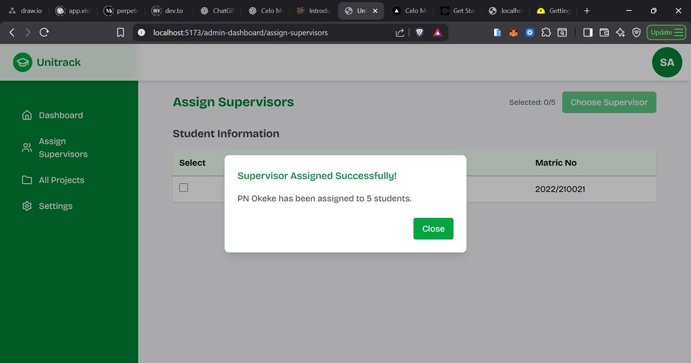Navigate to All Projects page
The width and height of the screenshot is (691, 363).
pos(60,180)
